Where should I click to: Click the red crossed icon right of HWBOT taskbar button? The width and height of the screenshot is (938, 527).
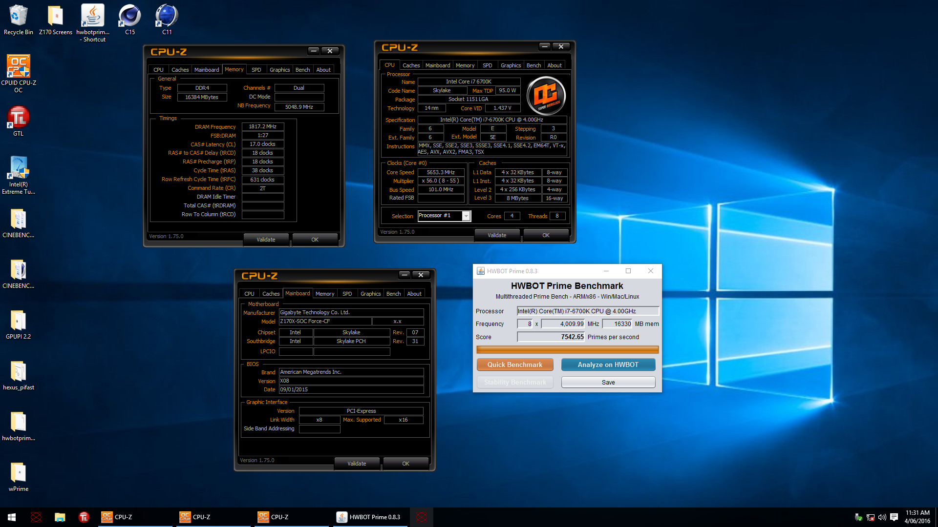coord(421,517)
